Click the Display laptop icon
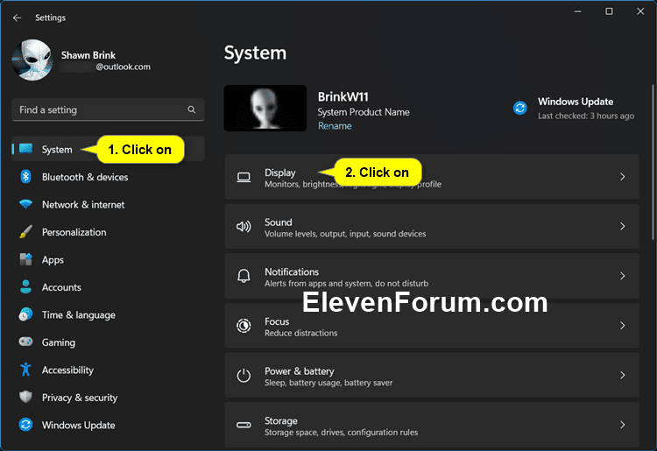This screenshot has width=657, height=451. [244, 177]
